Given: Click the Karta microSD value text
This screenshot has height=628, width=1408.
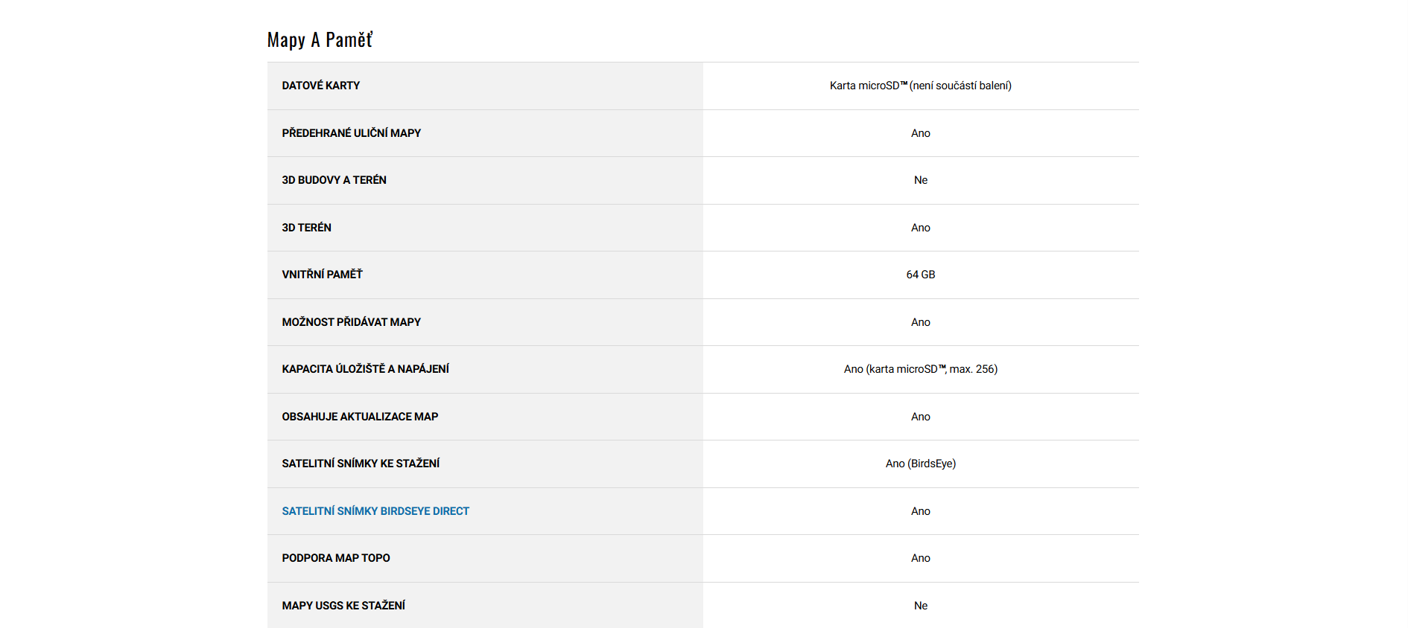Looking at the screenshot, I should (920, 86).
